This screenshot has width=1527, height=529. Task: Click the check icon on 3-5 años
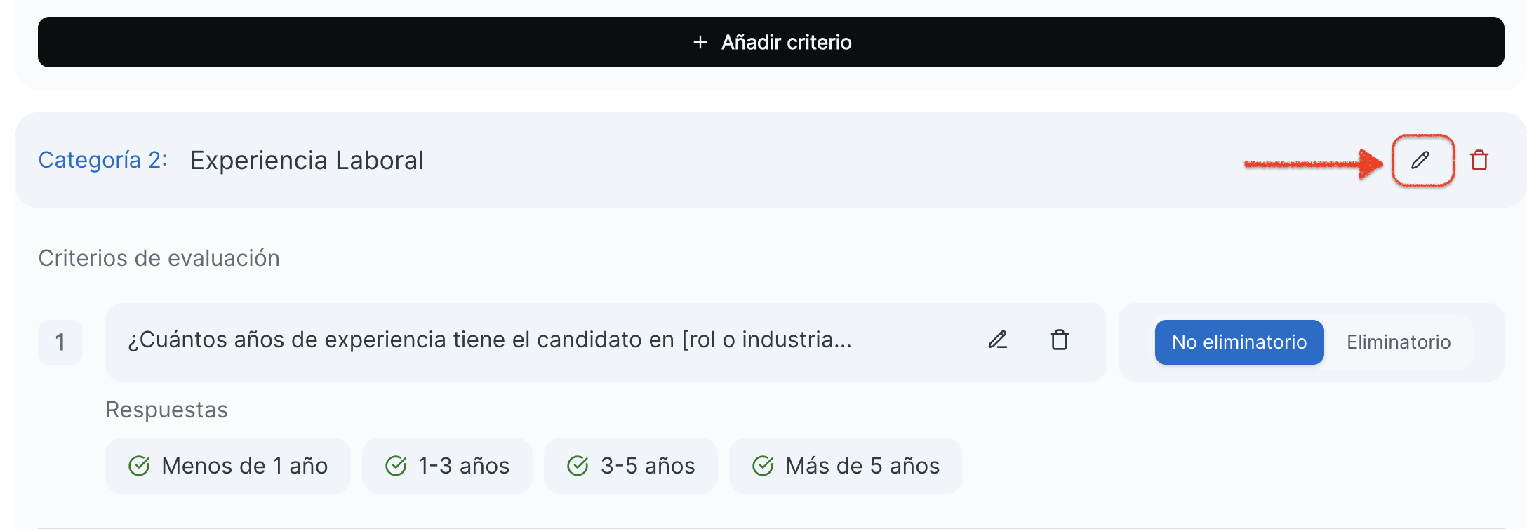[x=578, y=466]
